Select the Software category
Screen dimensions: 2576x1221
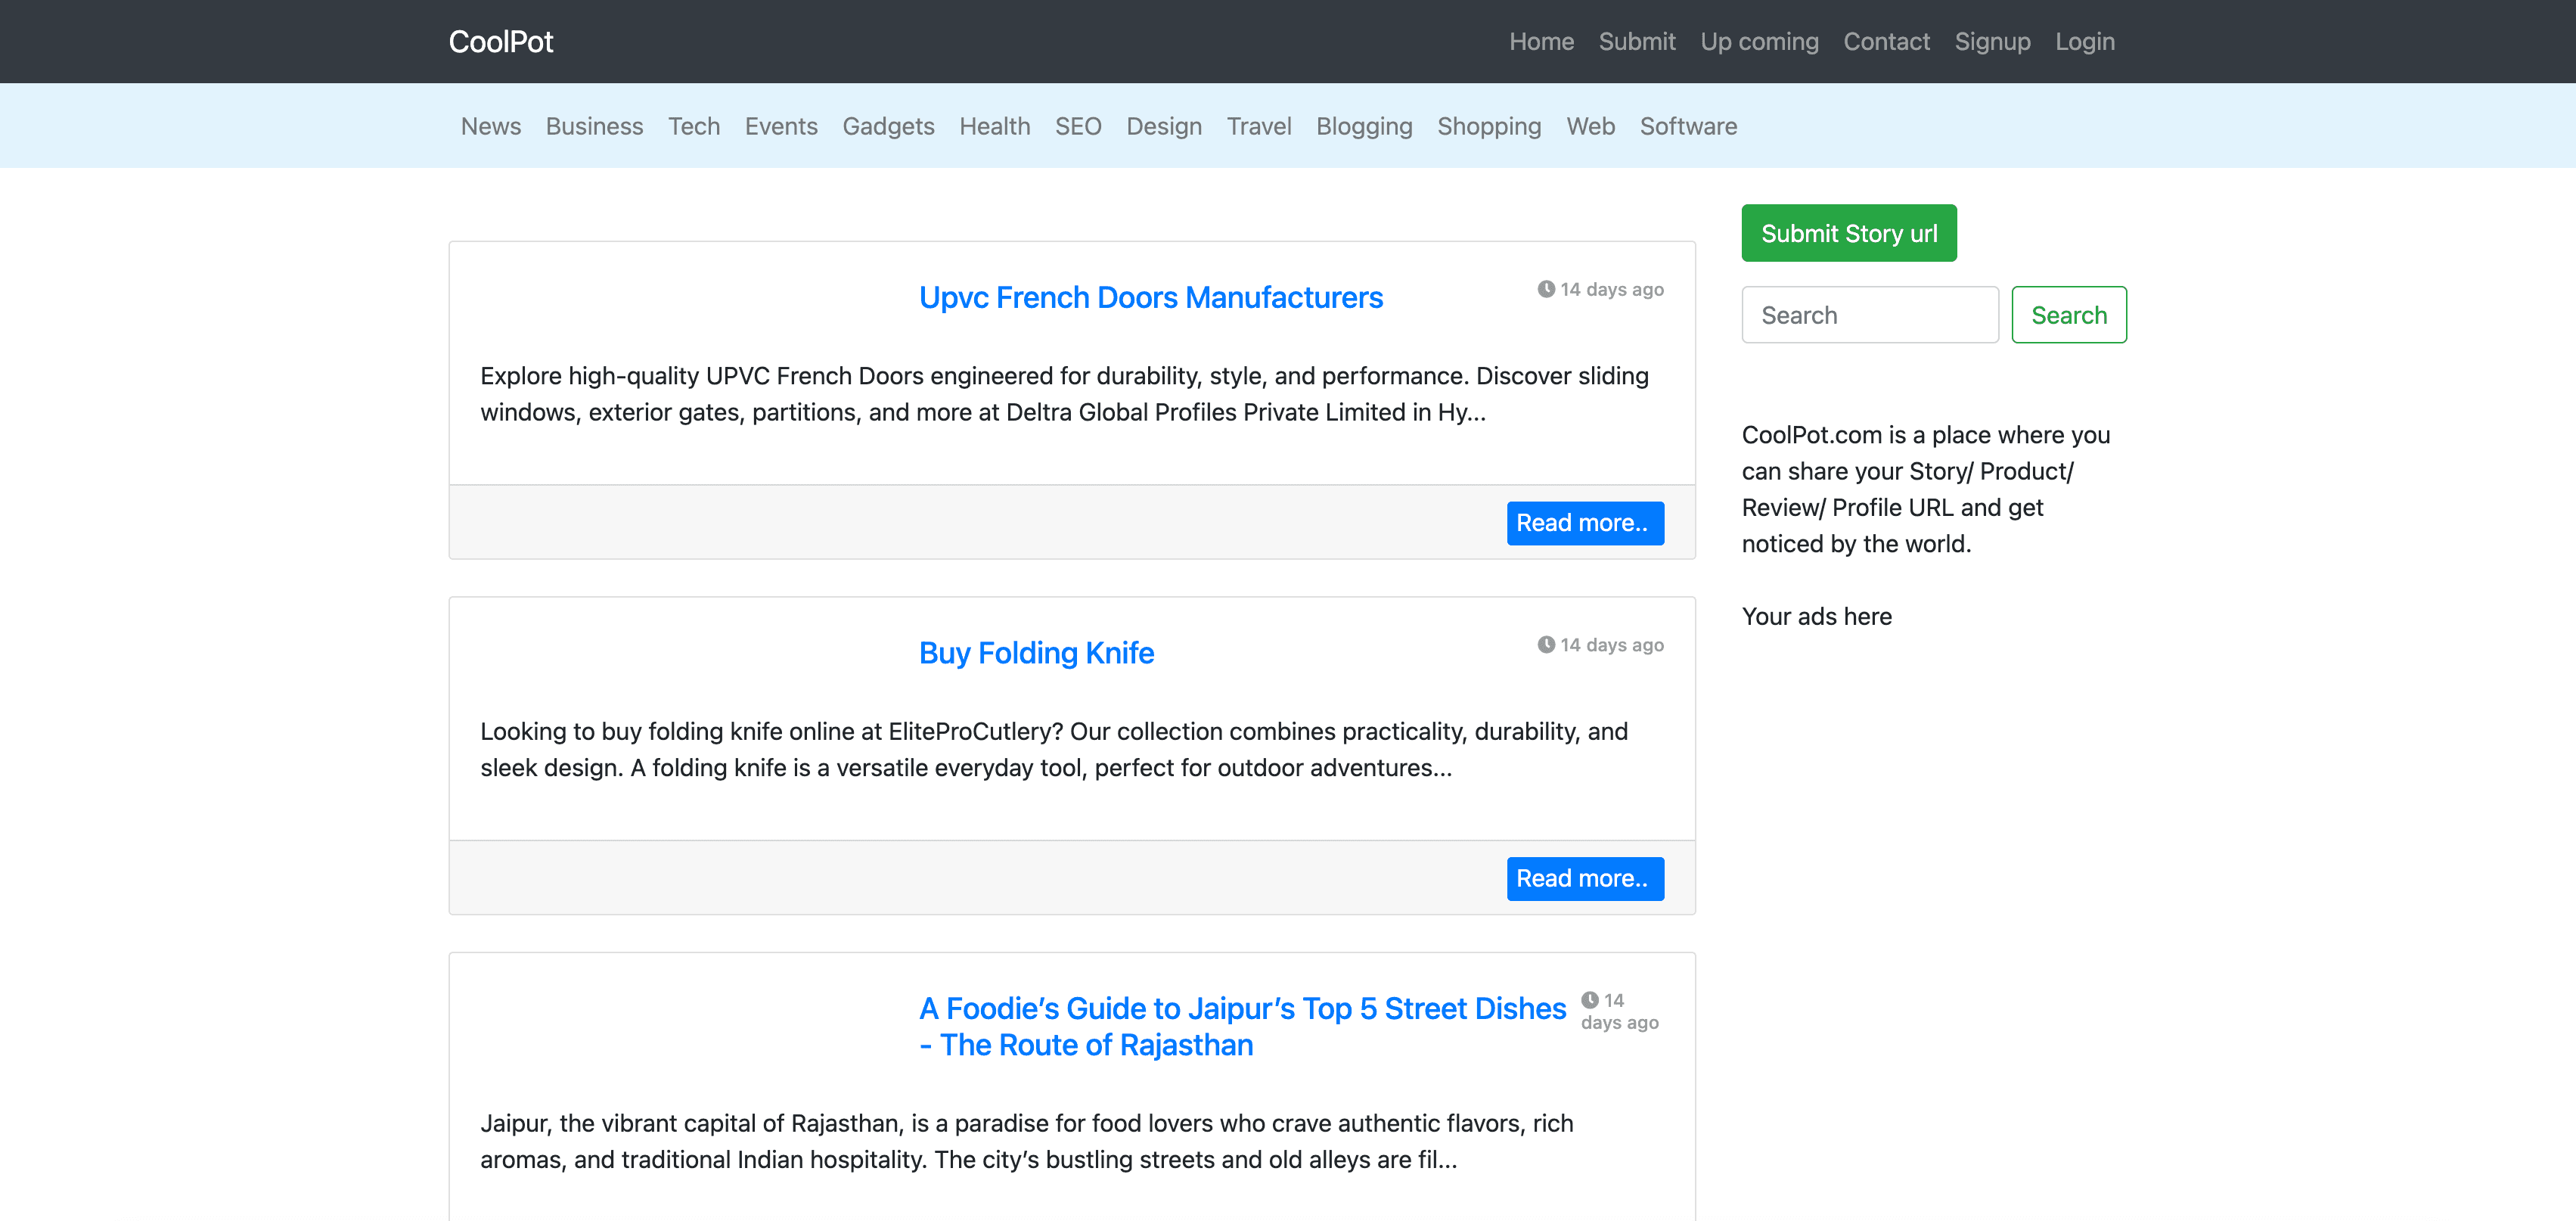1688,126
